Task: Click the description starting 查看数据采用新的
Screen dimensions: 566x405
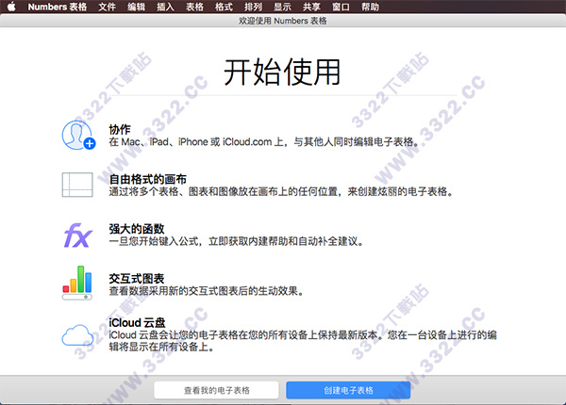Action: pyautogui.click(x=207, y=291)
